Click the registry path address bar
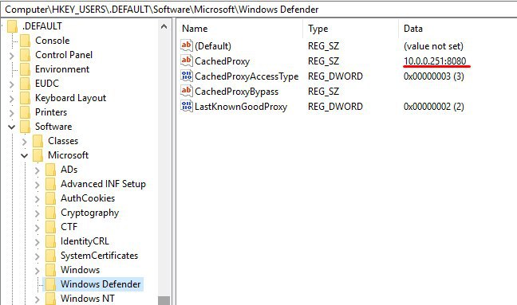The width and height of the screenshot is (517, 305). tap(258, 10)
